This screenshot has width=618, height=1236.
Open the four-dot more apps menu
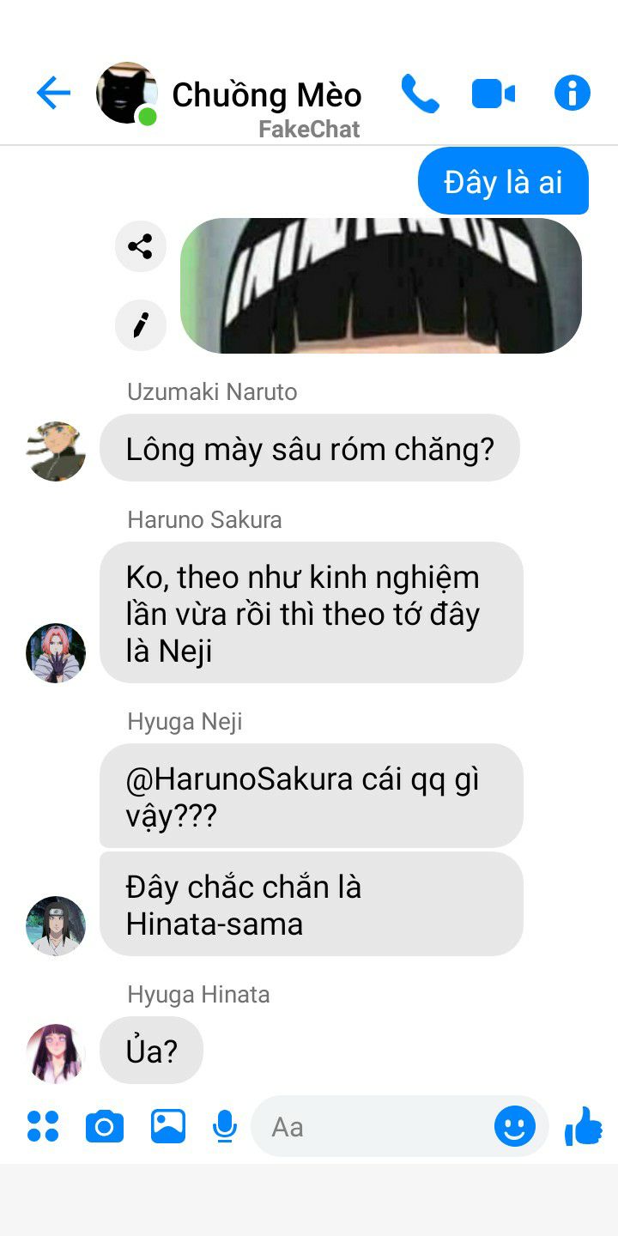click(x=43, y=1126)
